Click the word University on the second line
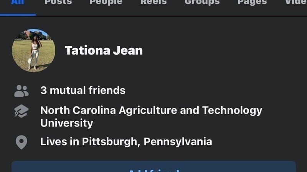This screenshot has height=172, width=307. coord(67,123)
